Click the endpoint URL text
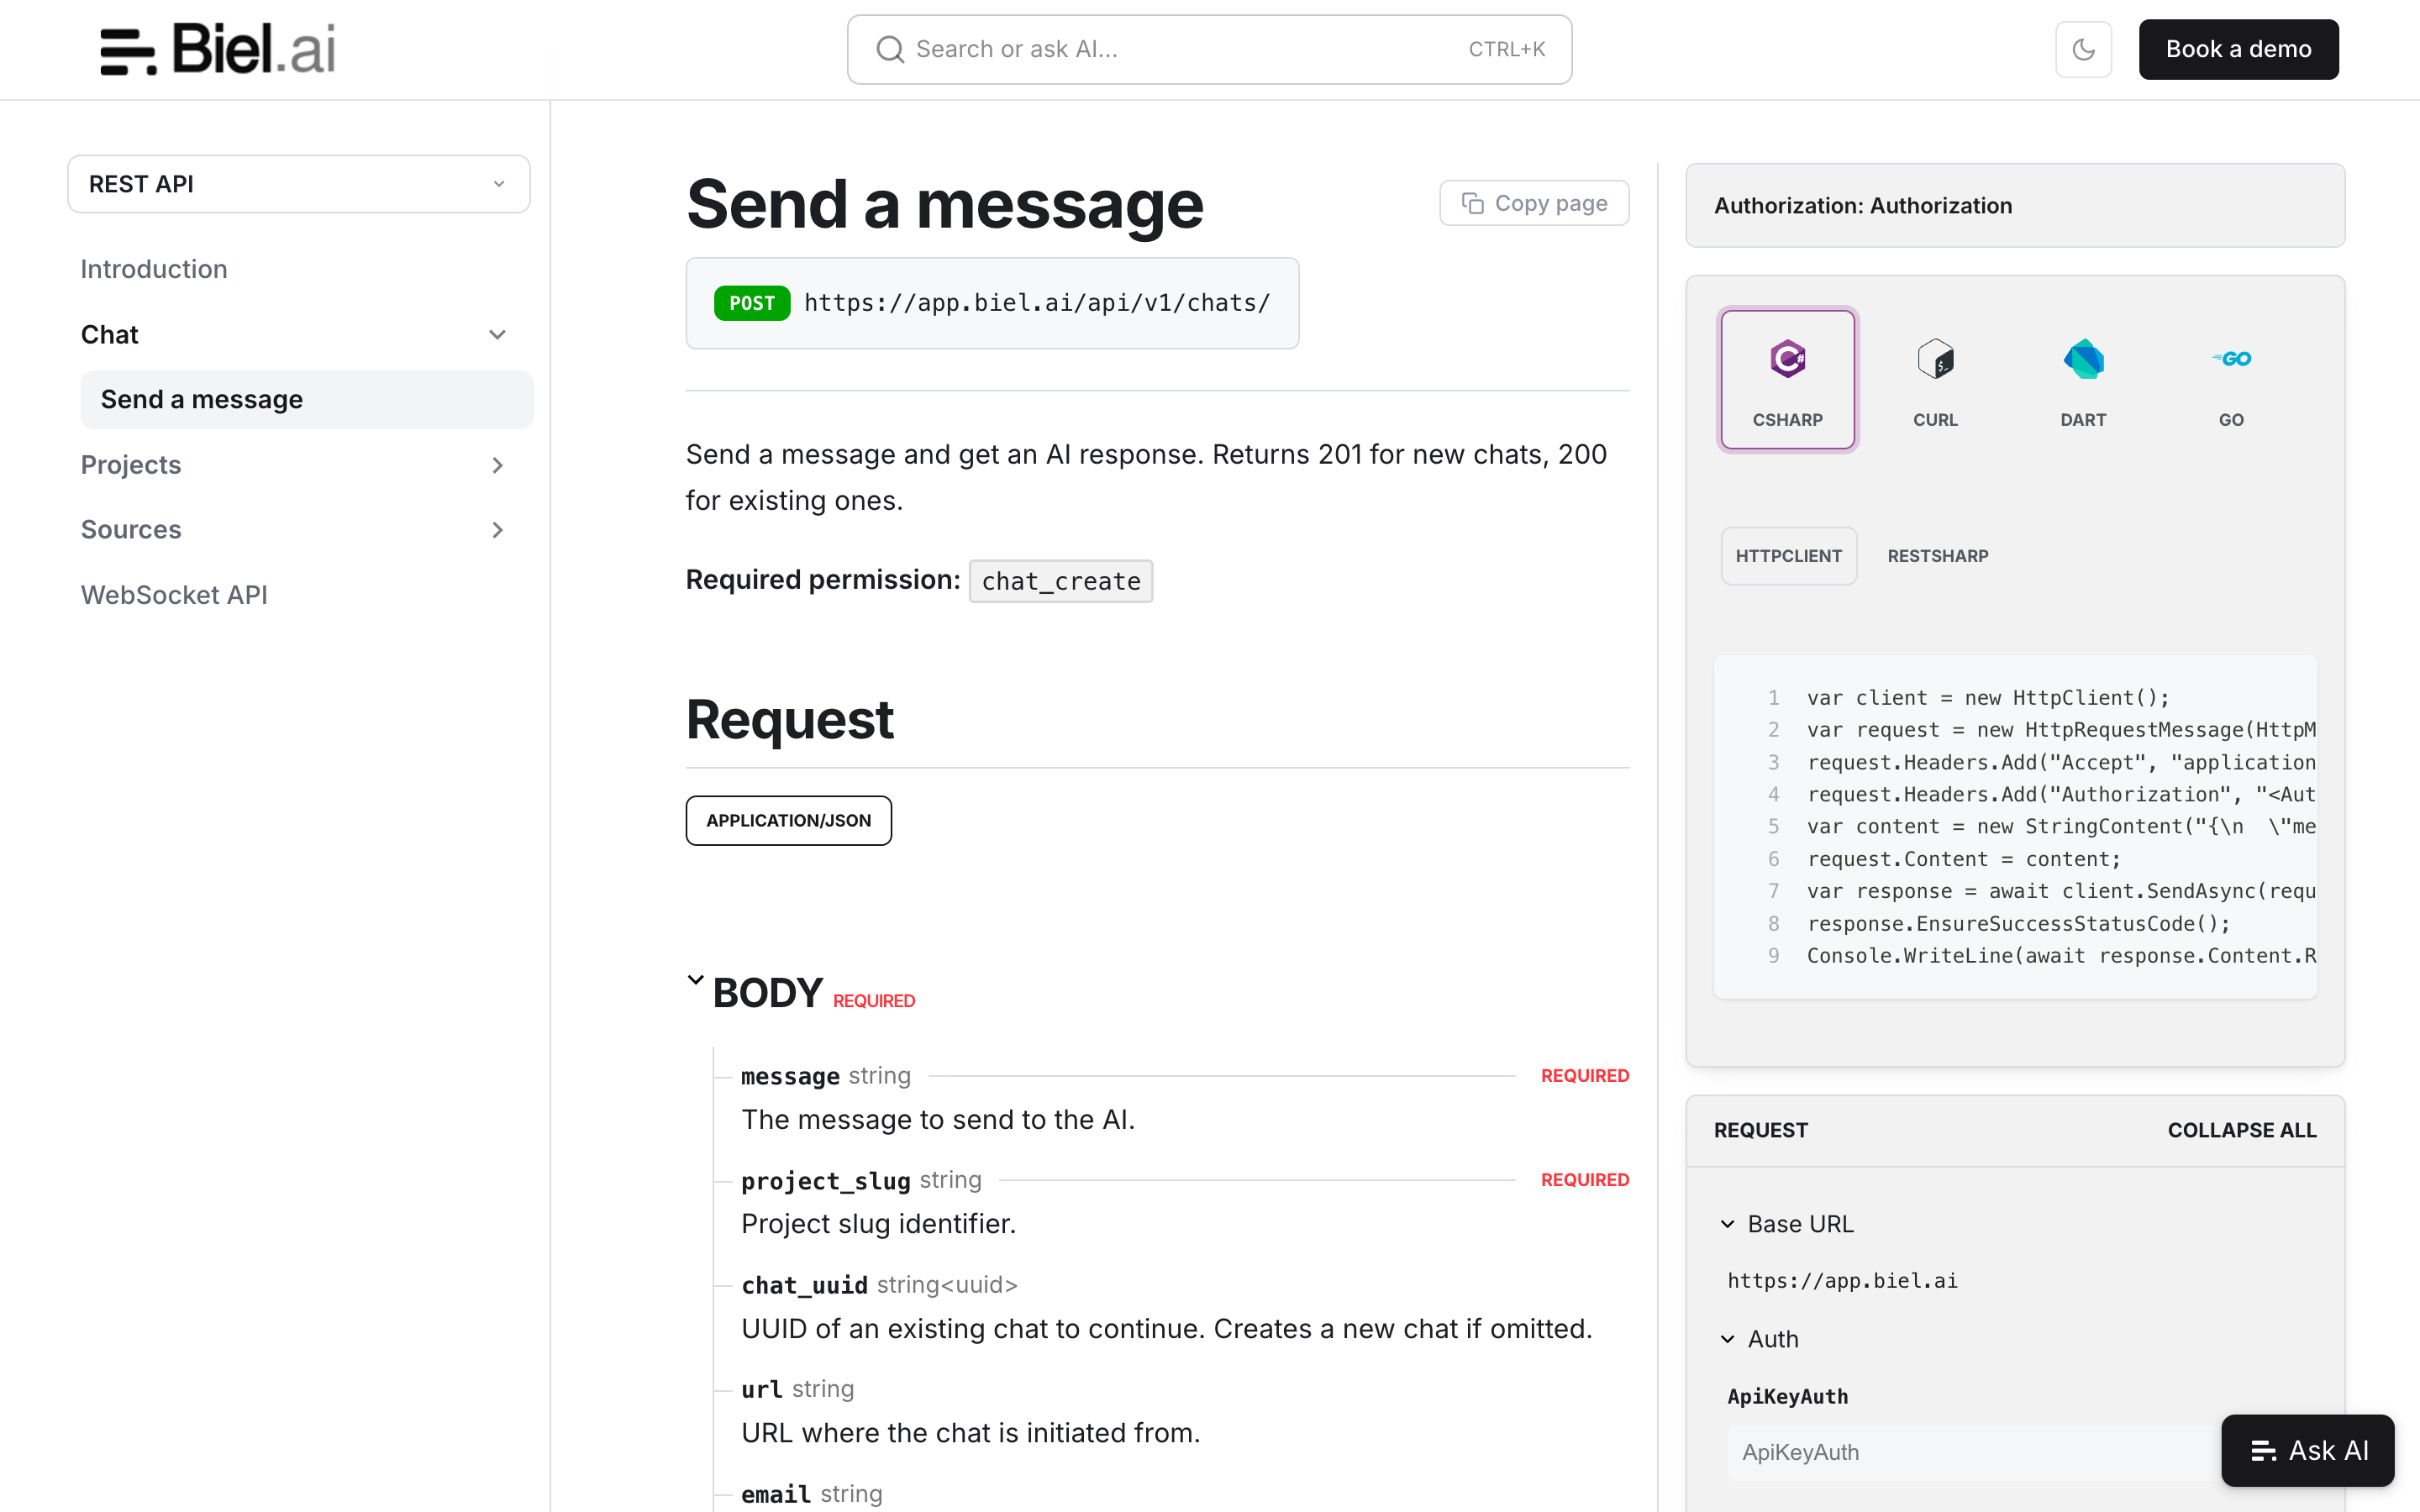This screenshot has height=1512, width=2420. (1037, 303)
